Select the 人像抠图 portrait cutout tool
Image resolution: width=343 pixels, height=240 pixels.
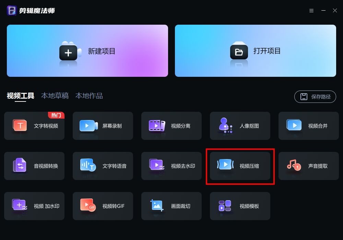pos(240,126)
